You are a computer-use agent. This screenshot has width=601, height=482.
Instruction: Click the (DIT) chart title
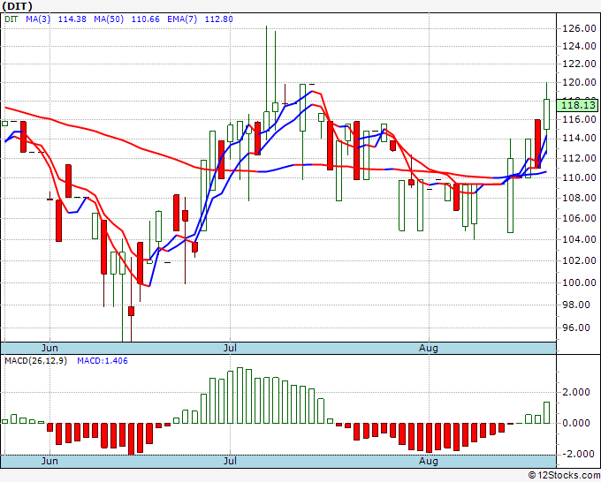point(18,6)
